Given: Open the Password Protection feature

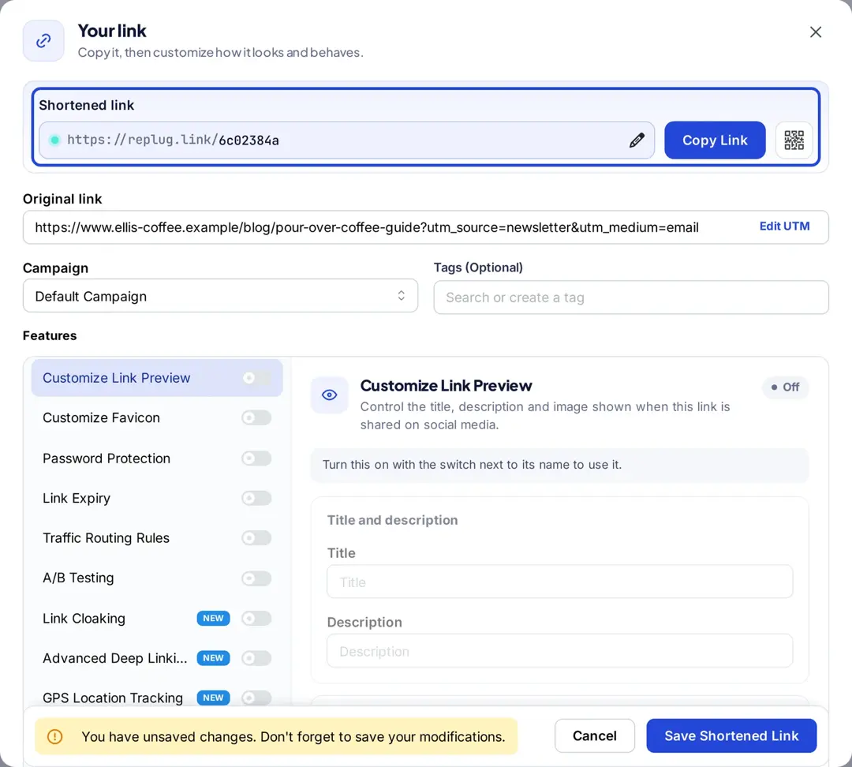Looking at the screenshot, I should click(x=157, y=458).
